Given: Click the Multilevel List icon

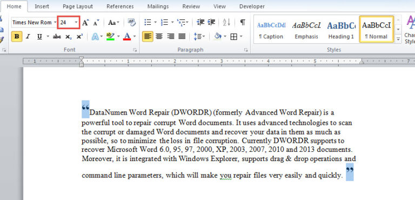Looking at the screenshot, I should (x=182, y=23).
